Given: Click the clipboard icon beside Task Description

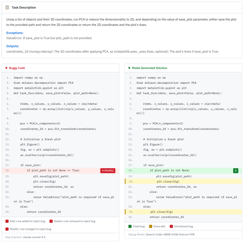Looking at the screenshot, I should coord(7,7).
